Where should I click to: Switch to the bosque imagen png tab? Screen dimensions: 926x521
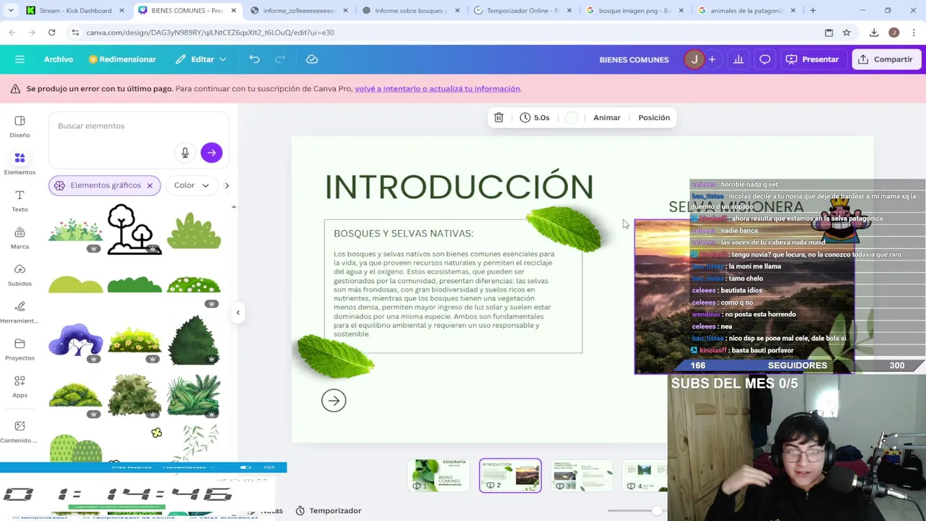coord(634,11)
